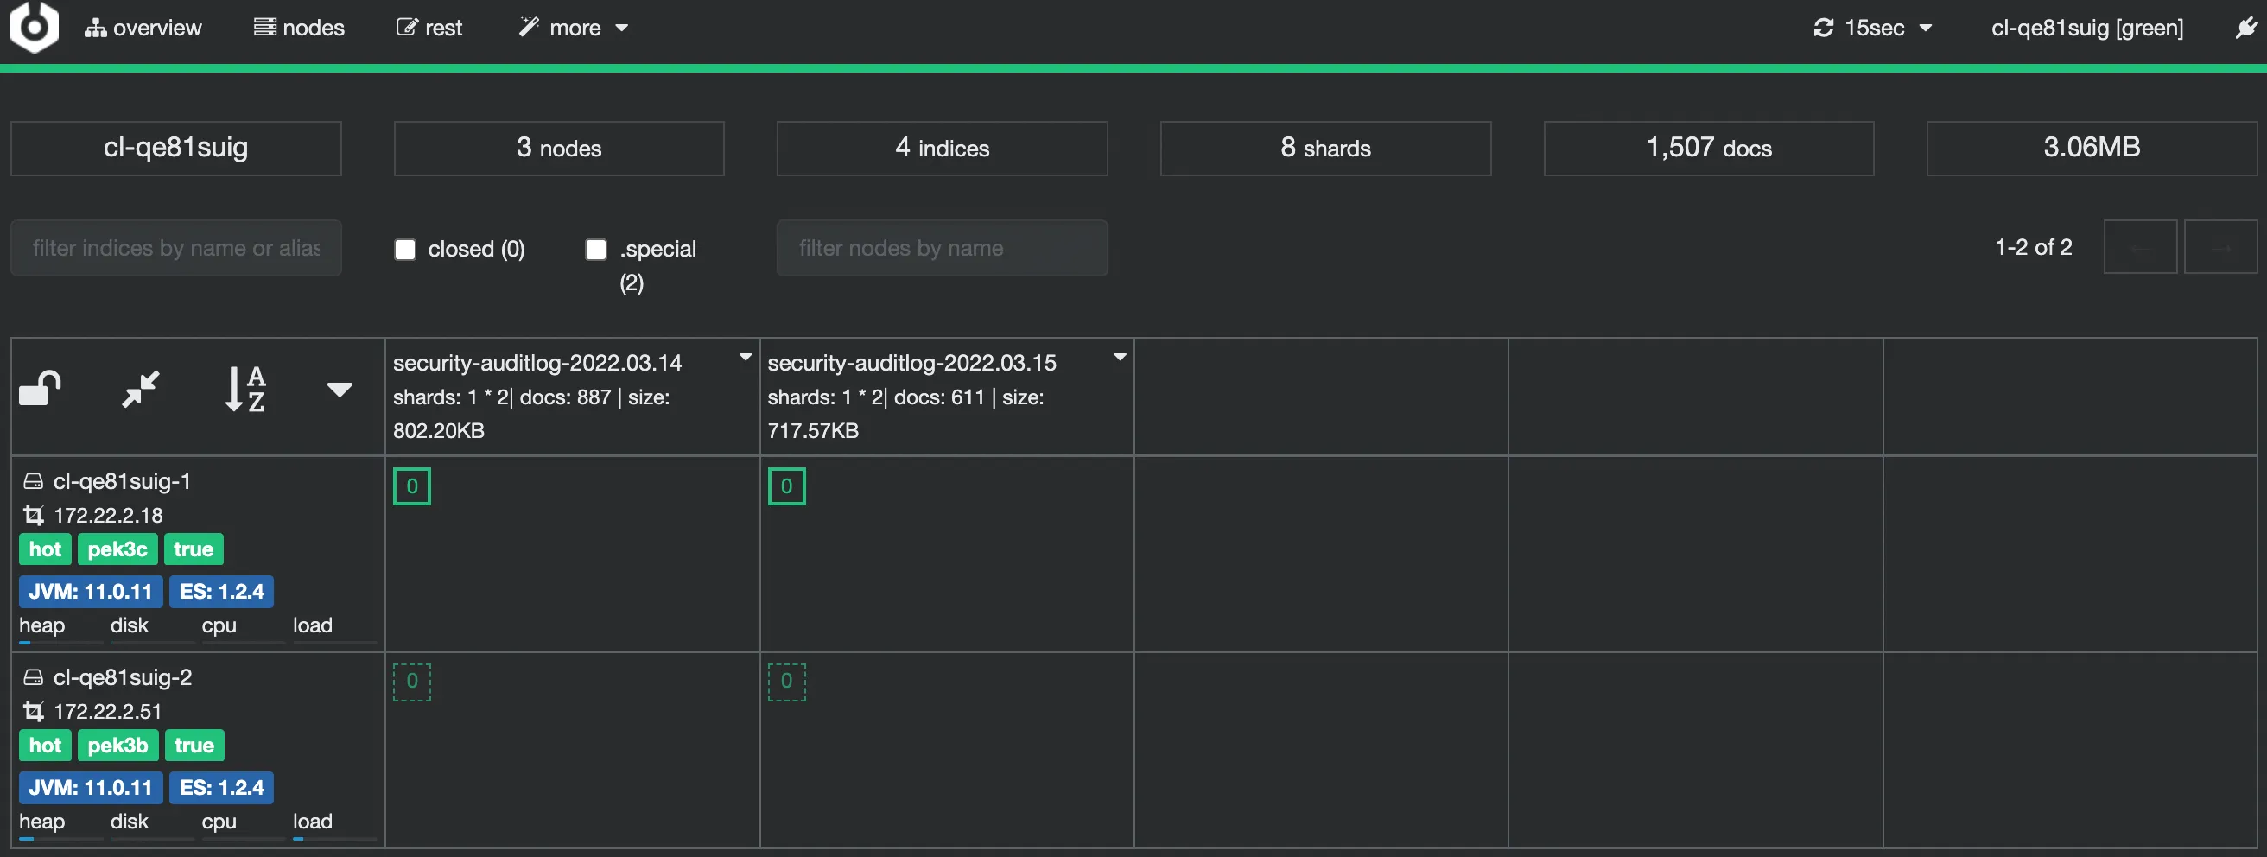
Task: Open the bulk actions caret next to sort
Action: pyautogui.click(x=340, y=389)
